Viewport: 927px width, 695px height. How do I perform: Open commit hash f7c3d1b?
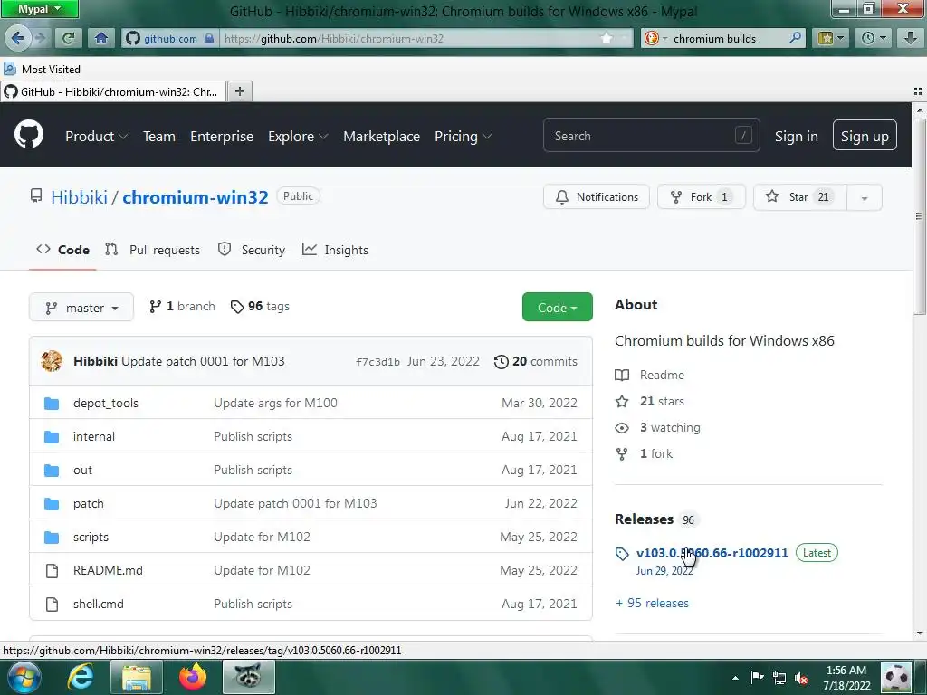377,362
